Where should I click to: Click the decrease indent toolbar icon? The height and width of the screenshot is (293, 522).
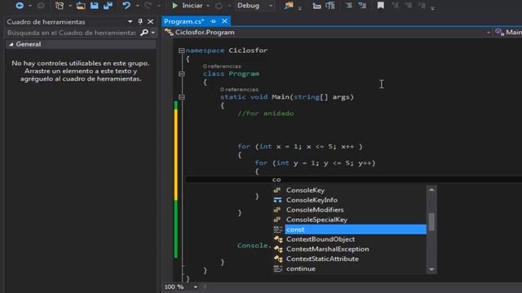316,6
